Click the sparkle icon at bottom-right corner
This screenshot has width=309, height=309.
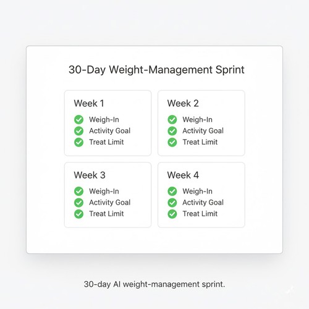point(290,289)
